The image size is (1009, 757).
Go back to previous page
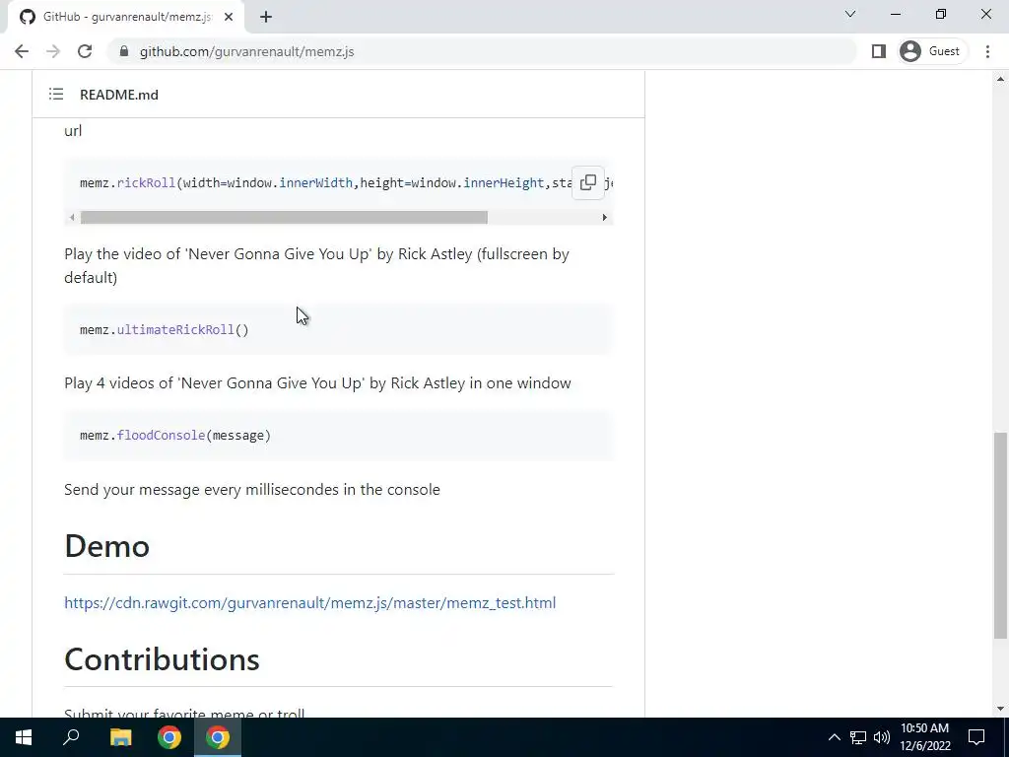[22, 51]
